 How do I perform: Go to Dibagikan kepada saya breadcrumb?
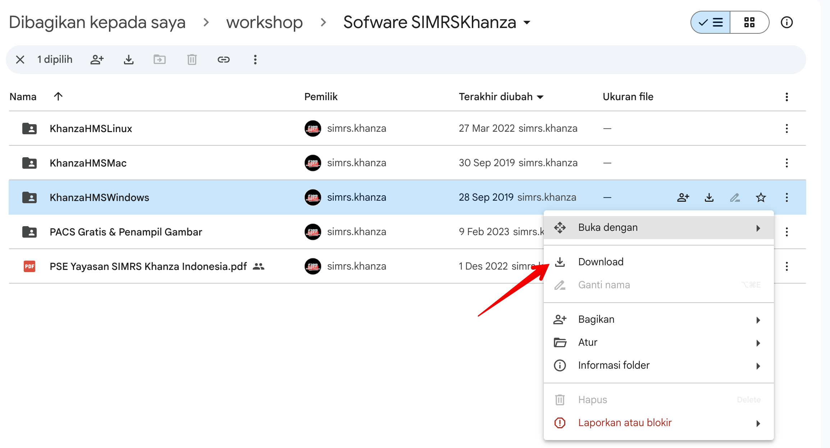coord(97,22)
